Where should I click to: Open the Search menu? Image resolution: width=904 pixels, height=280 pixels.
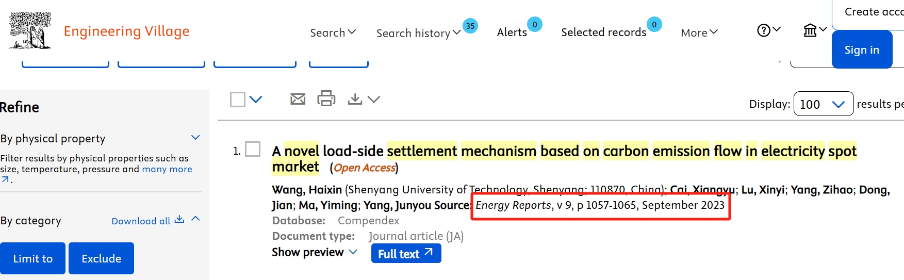click(x=333, y=32)
